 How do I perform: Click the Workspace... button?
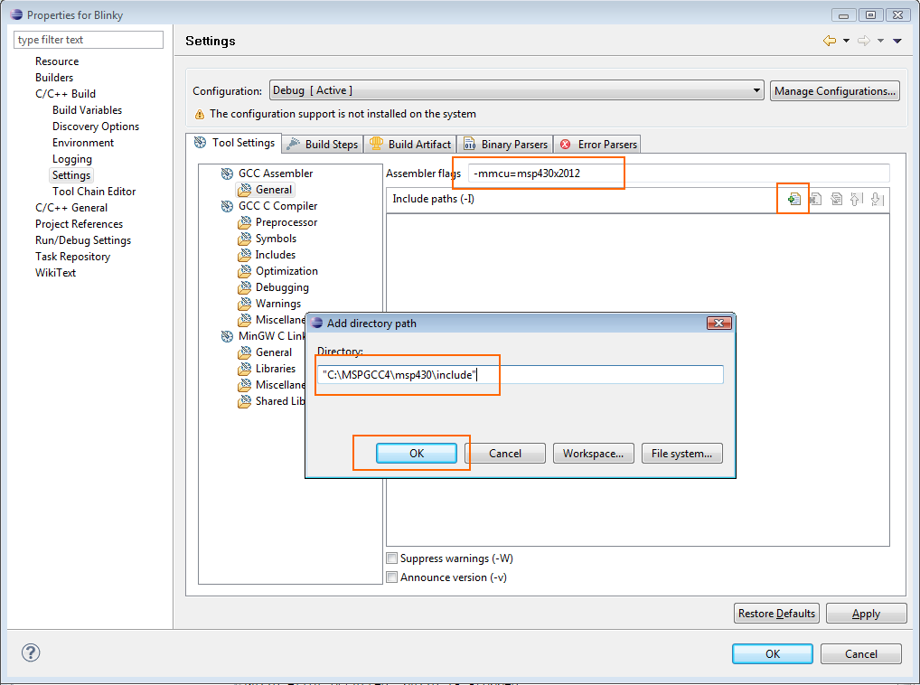(593, 454)
